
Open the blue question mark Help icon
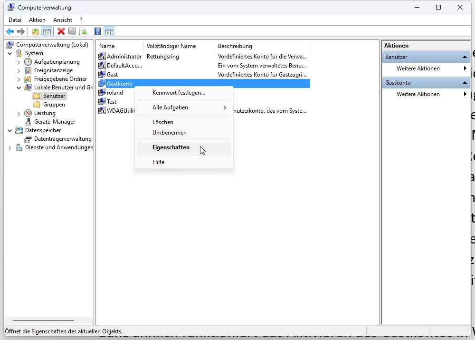[97, 32]
